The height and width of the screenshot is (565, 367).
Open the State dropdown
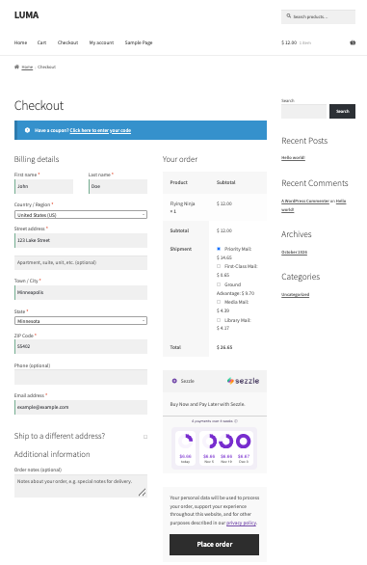pos(81,321)
